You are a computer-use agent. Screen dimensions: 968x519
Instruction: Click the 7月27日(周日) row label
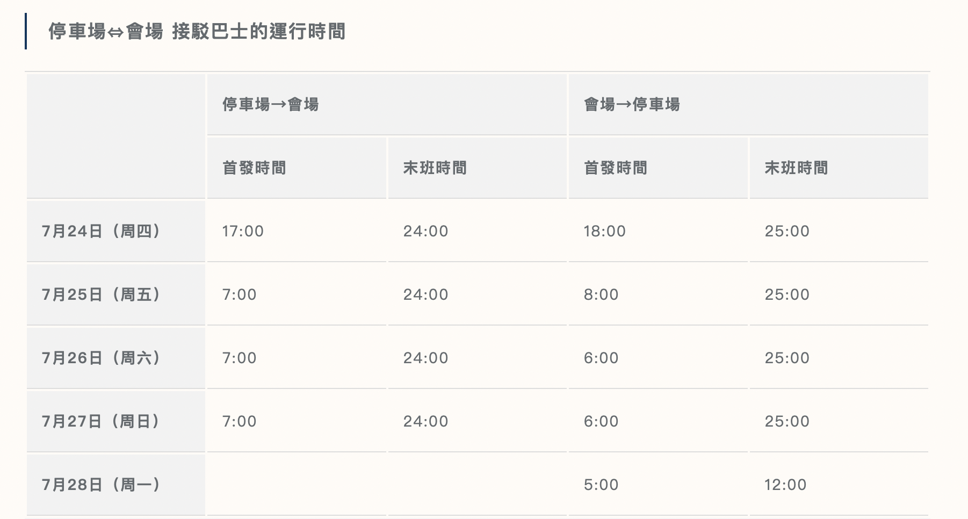(101, 422)
